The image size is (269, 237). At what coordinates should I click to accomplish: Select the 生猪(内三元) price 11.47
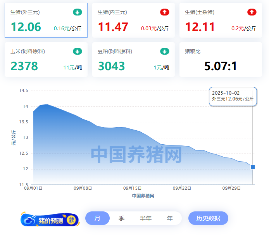coord(113,27)
